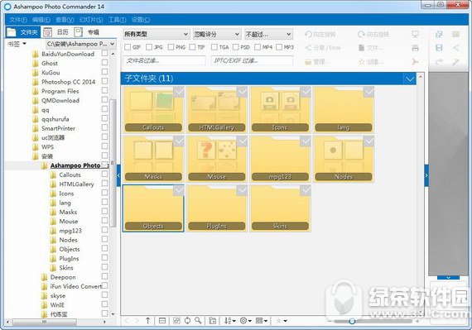
Task: Click the print icon in upper toolbar
Action: click(x=415, y=48)
